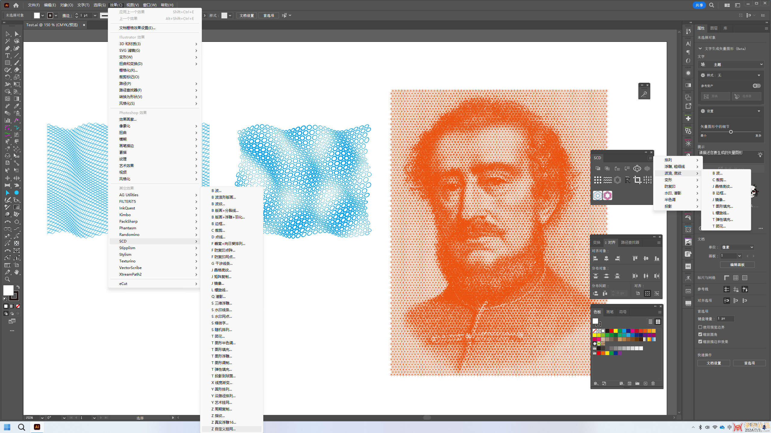Toggle the 参考资产 switch

(757, 86)
